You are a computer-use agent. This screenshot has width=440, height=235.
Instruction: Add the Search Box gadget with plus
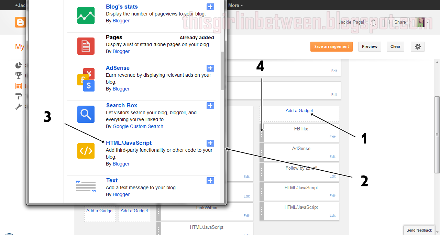[x=210, y=106]
